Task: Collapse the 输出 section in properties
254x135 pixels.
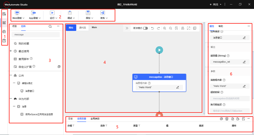Action: click(208, 47)
